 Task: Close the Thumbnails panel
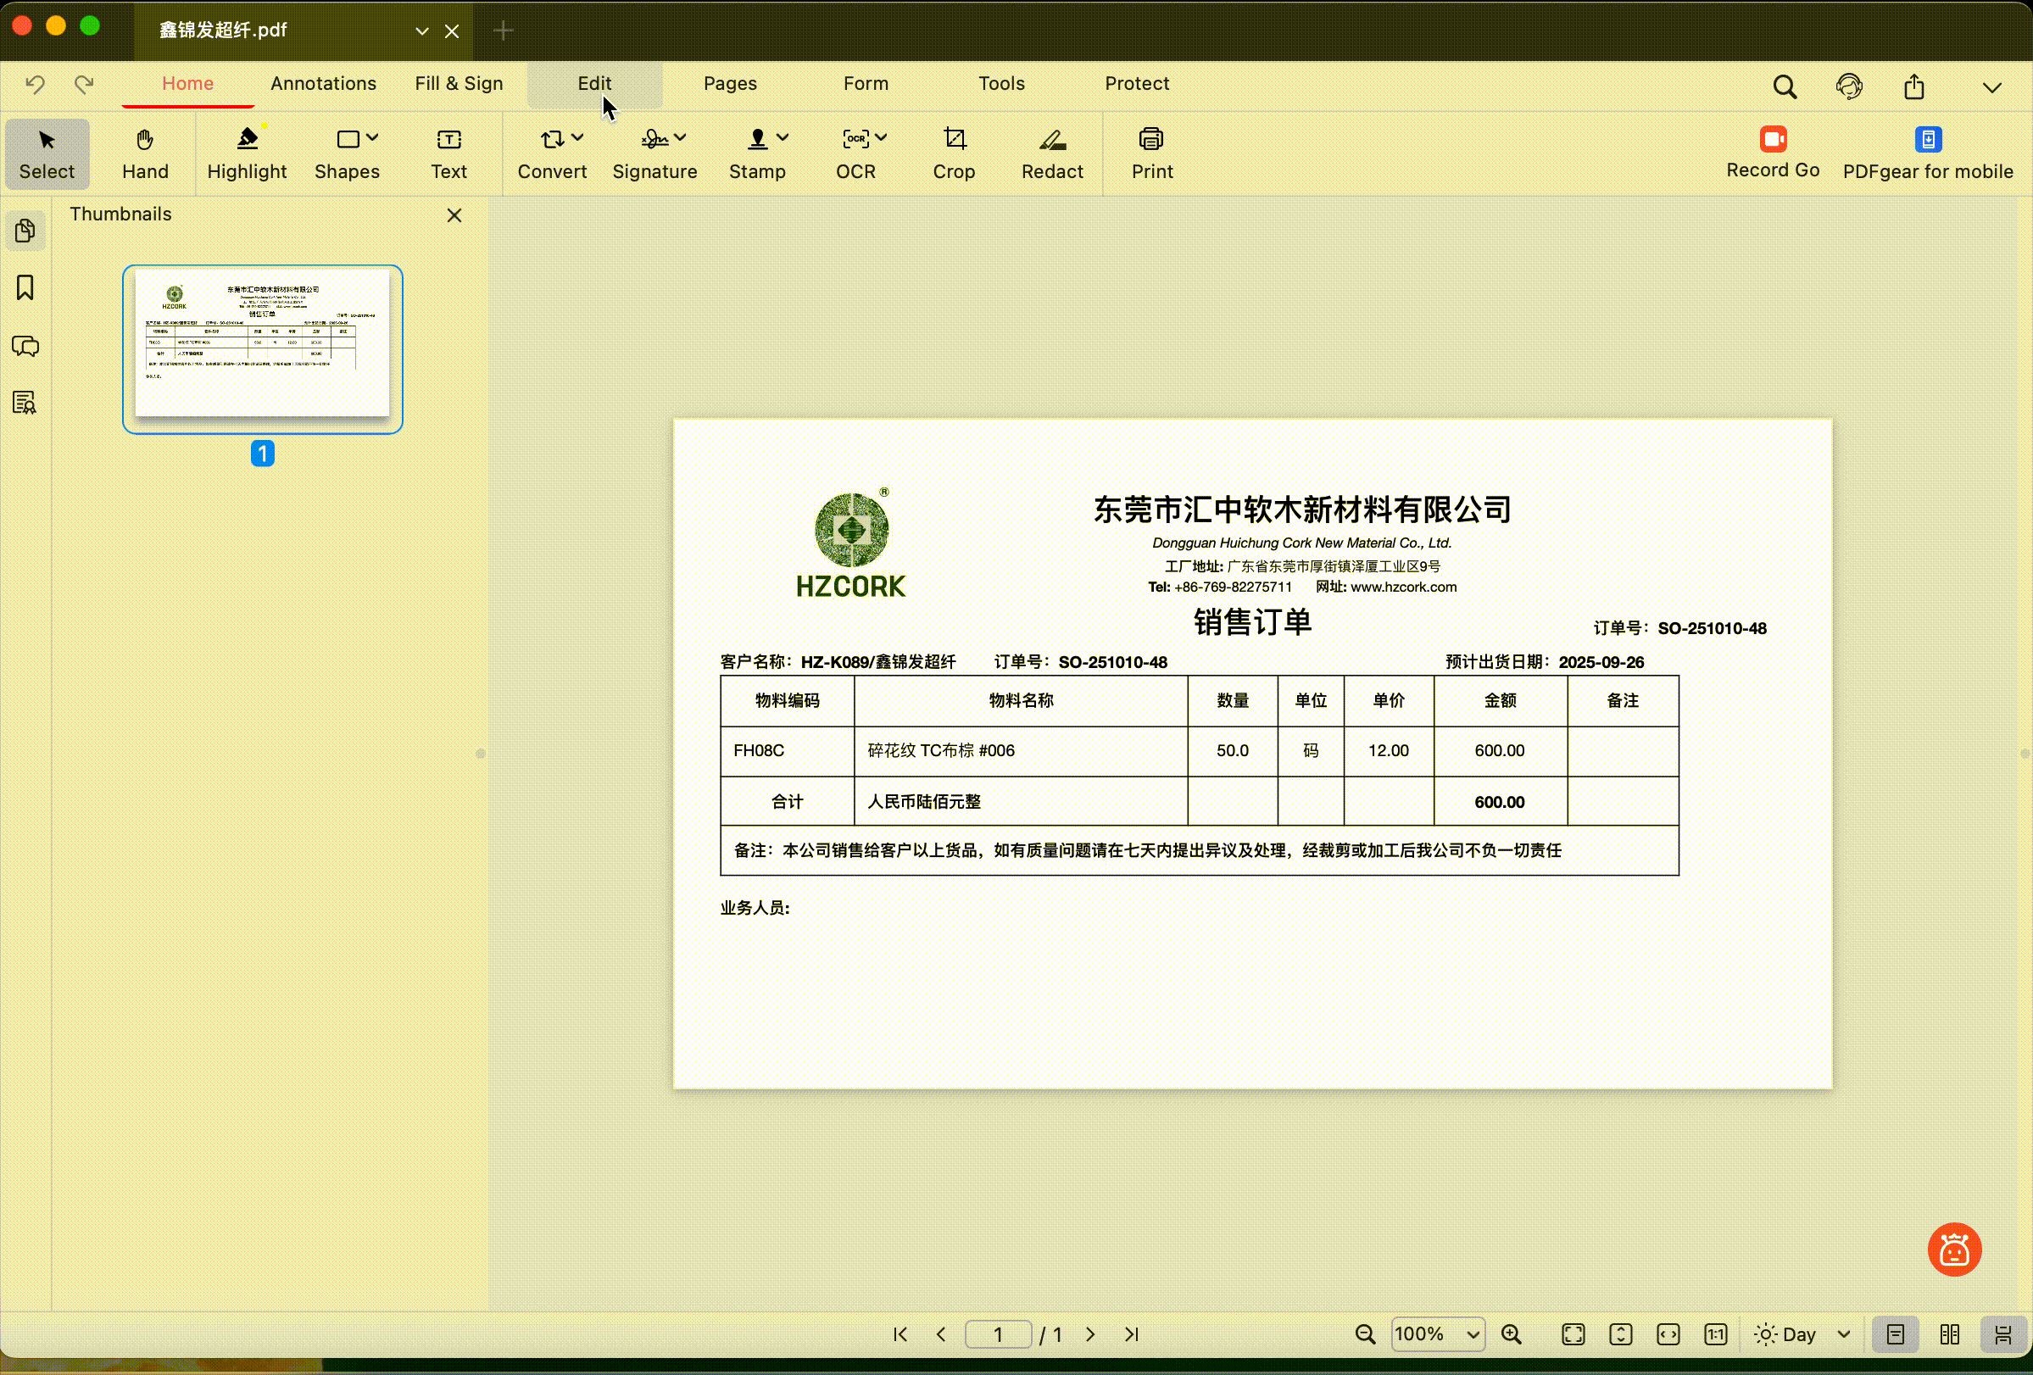coord(454,214)
